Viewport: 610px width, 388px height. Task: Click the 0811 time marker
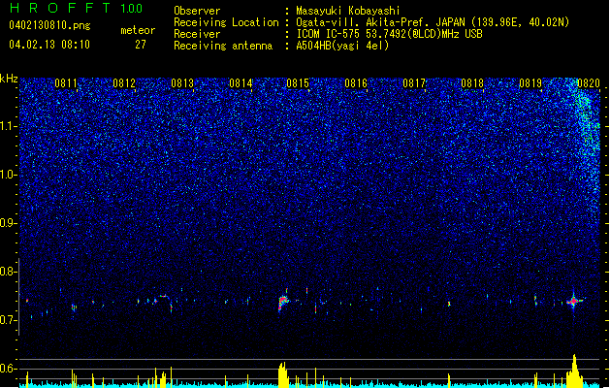tap(66, 82)
